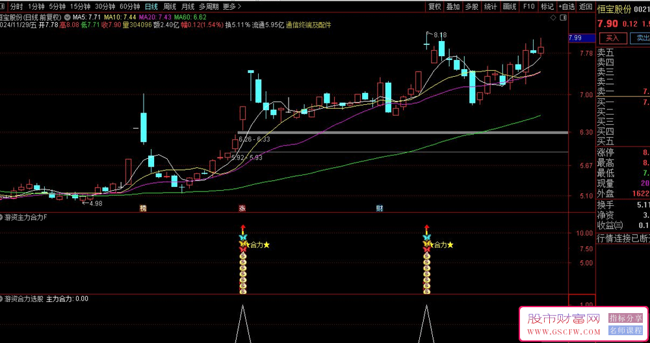This screenshot has height=343, width=650.
Task: Open settings of 游资主力合力F indicator
Action: 1,217
